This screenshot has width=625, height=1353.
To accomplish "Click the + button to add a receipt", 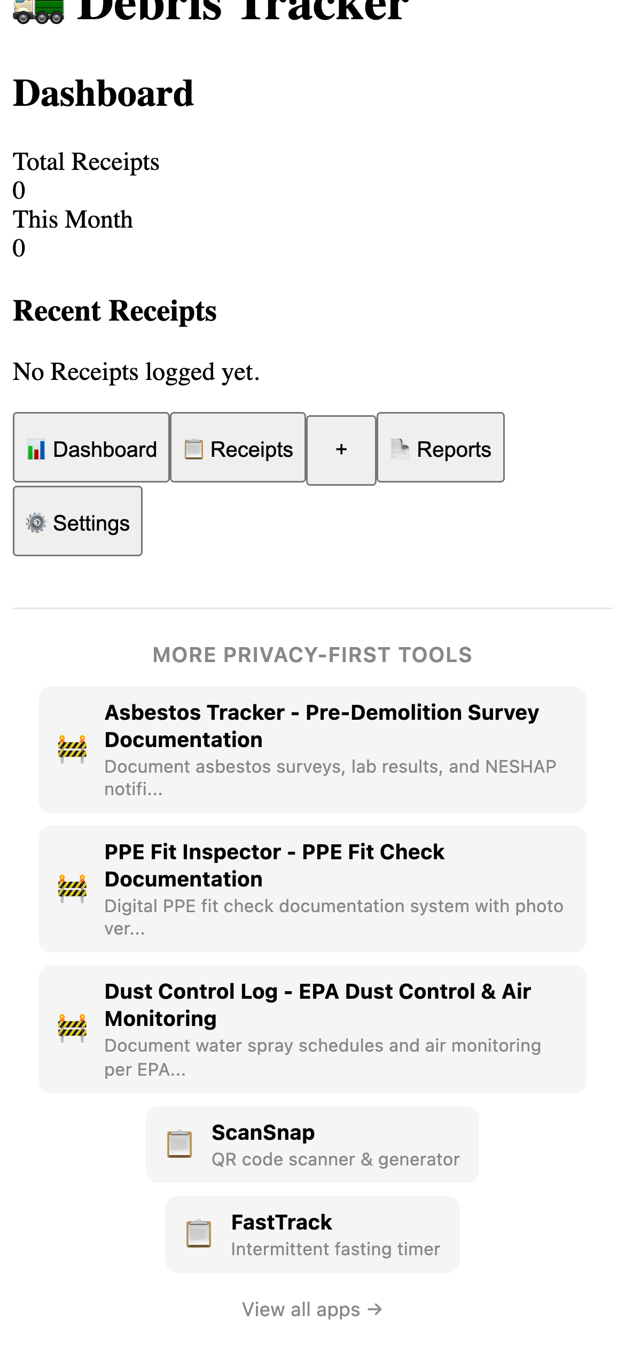I will tap(341, 449).
